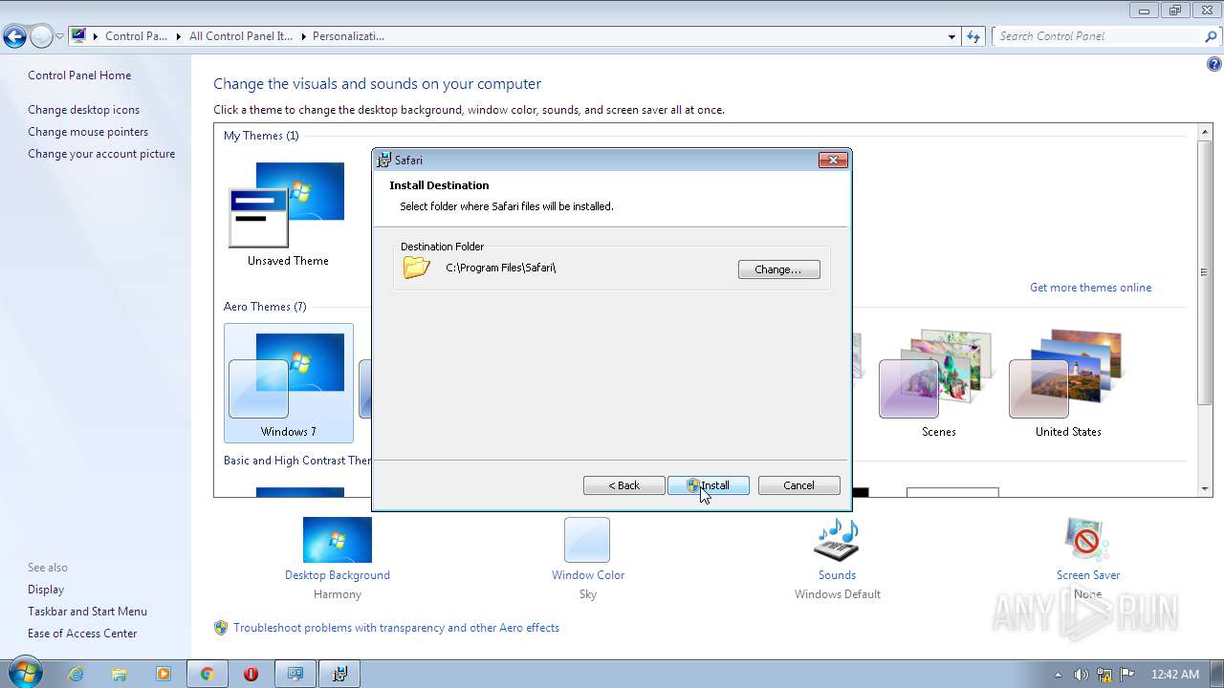Select the United States theme
1224x688 pixels.
tap(1068, 382)
